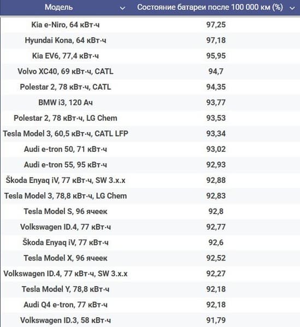Select the Polestar 2, LG Chem row
Viewport: 300px width, 327px height.
tap(151, 118)
